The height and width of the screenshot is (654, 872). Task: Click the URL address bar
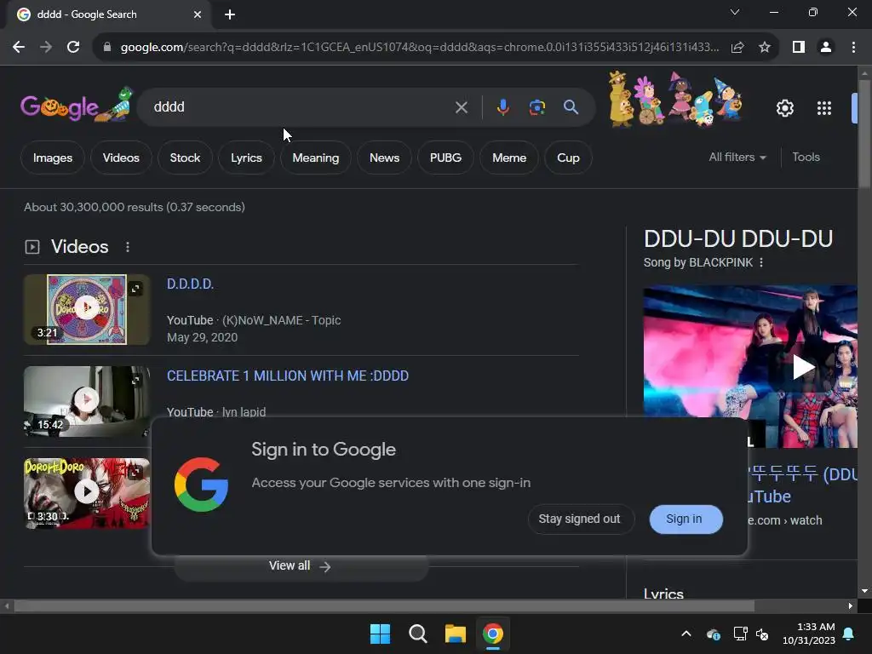pyautogui.click(x=420, y=48)
